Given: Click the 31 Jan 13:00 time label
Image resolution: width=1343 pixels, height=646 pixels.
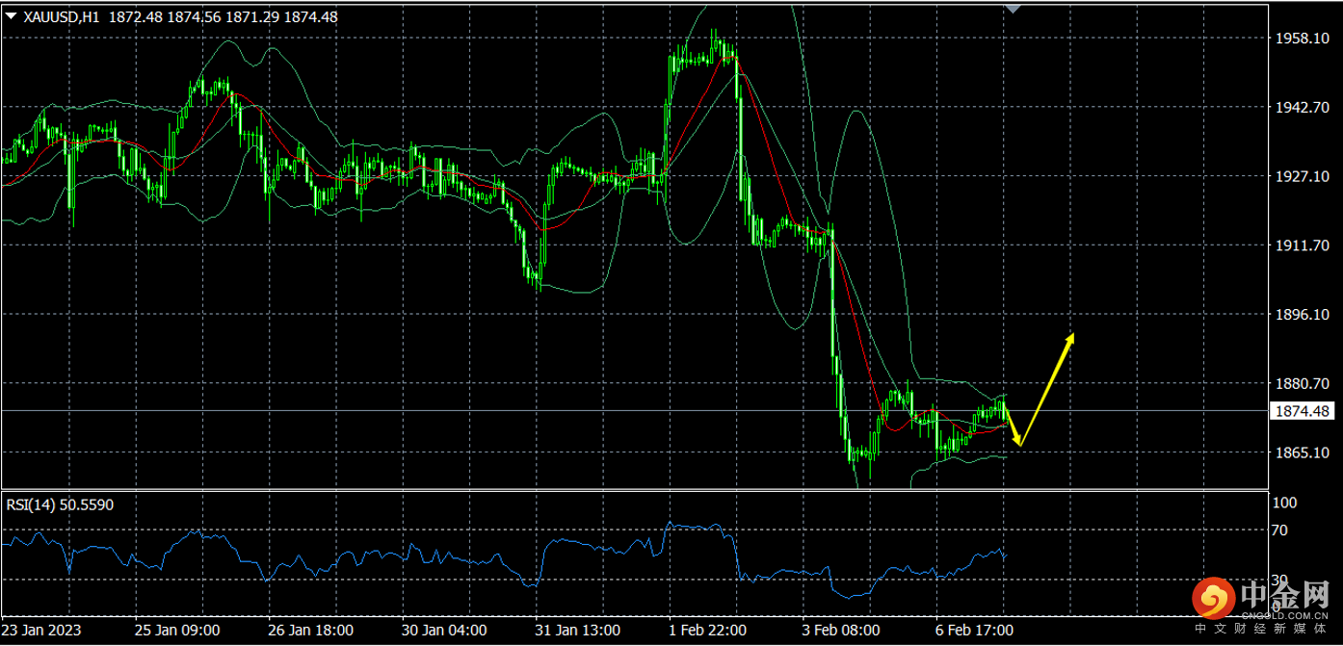Looking at the screenshot, I should [577, 631].
